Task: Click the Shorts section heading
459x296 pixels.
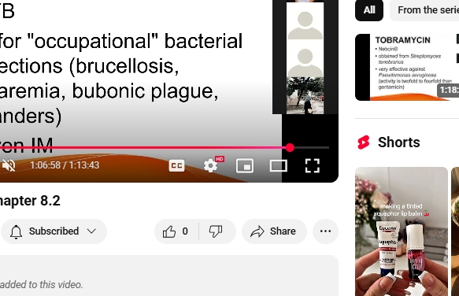Action: pyautogui.click(x=398, y=142)
